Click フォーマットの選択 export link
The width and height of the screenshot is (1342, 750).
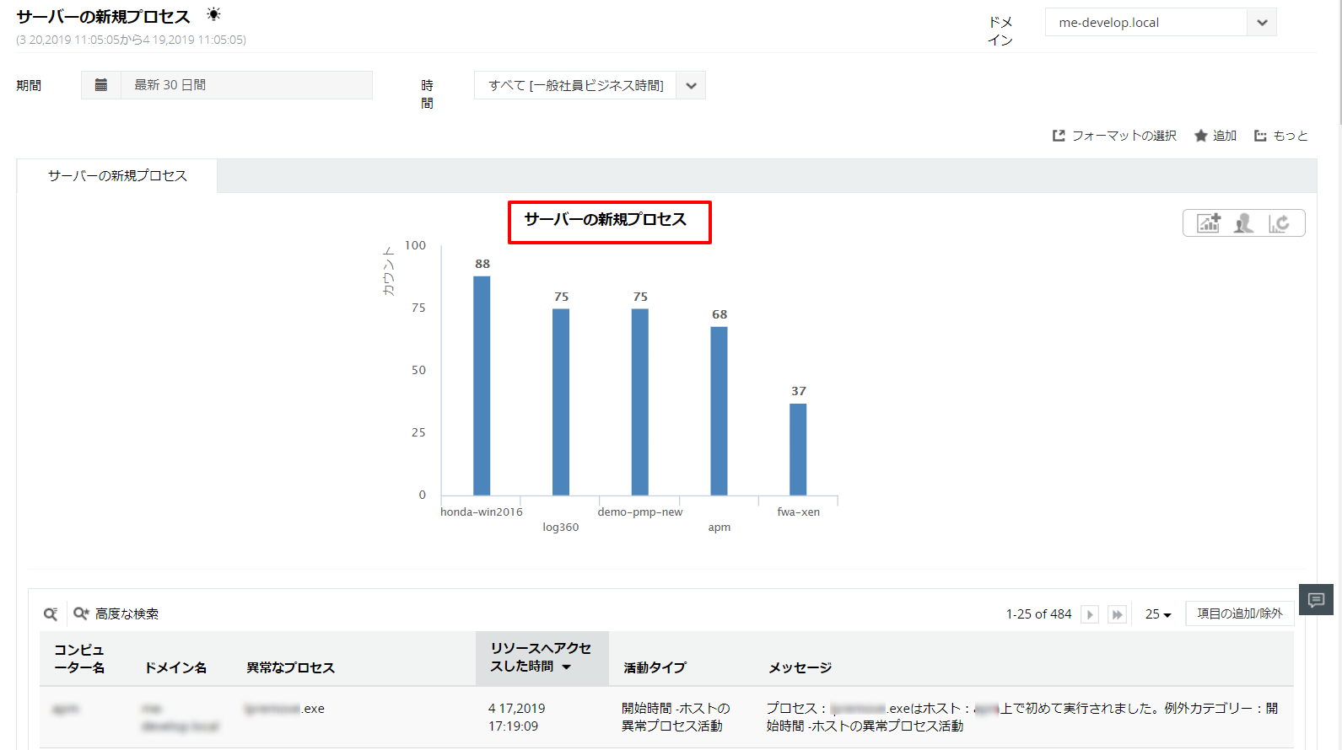coord(1114,136)
